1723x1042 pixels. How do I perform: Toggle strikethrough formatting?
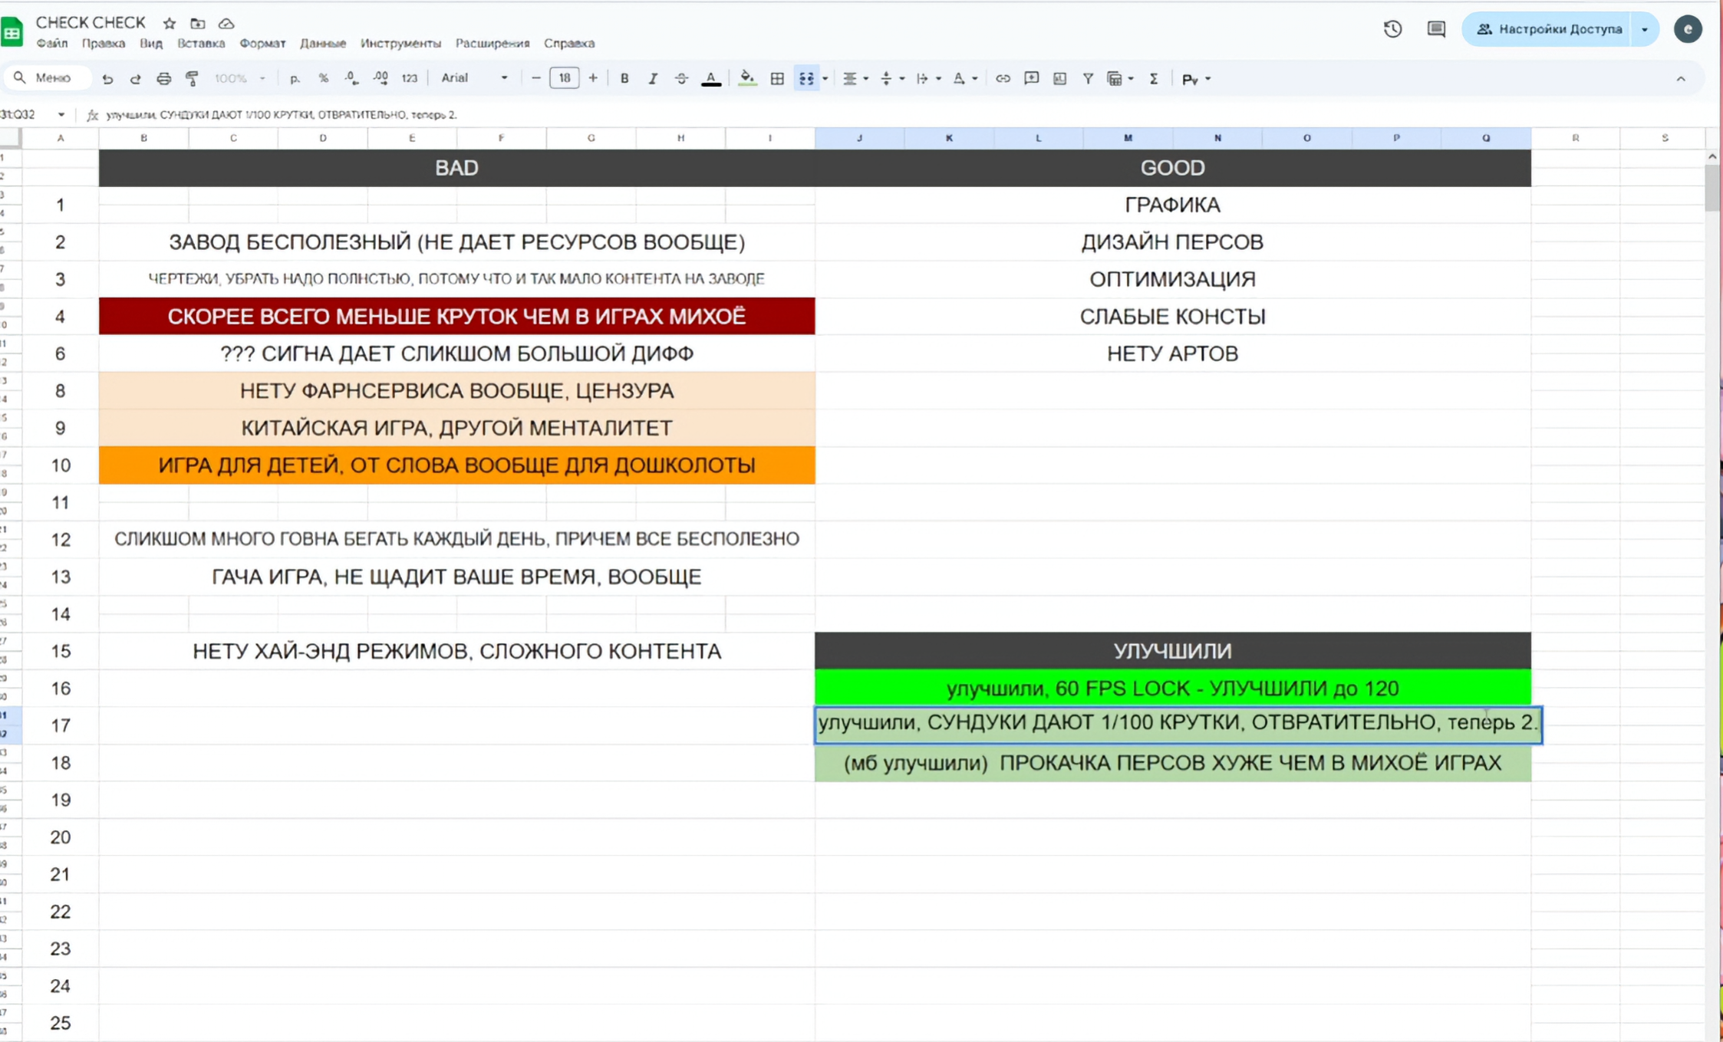pyautogui.click(x=681, y=78)
